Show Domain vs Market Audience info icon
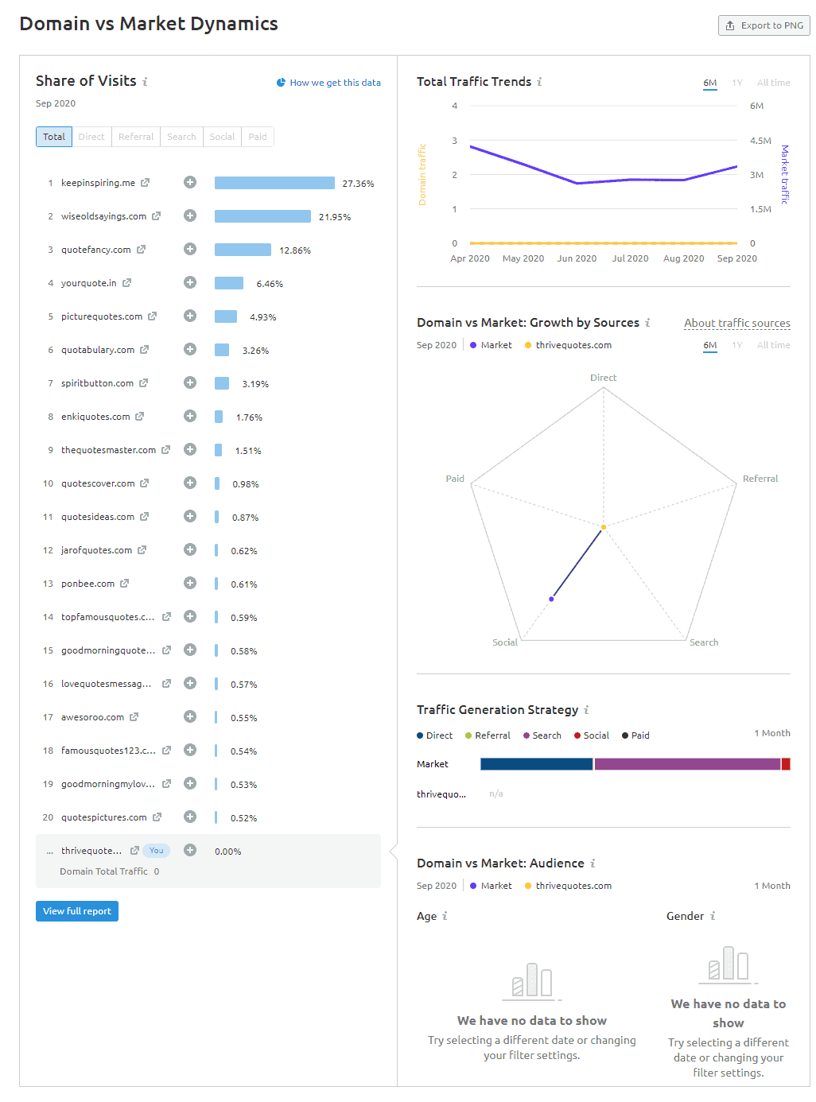The height and width of the screenshot is (1102, 816). pos(593,863)
